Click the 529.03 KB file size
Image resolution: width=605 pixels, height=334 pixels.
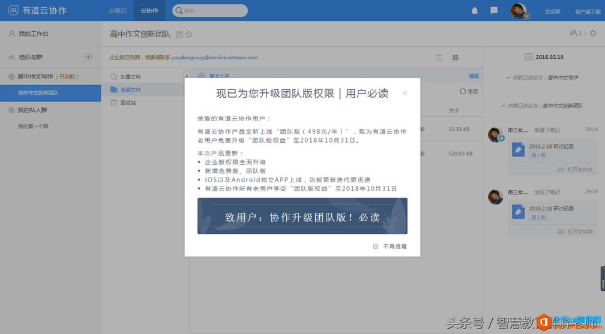tap(460, 154)
